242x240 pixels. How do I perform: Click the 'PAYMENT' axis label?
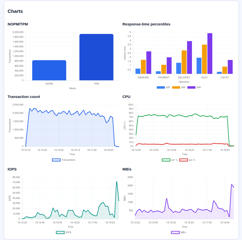(164, 78)
